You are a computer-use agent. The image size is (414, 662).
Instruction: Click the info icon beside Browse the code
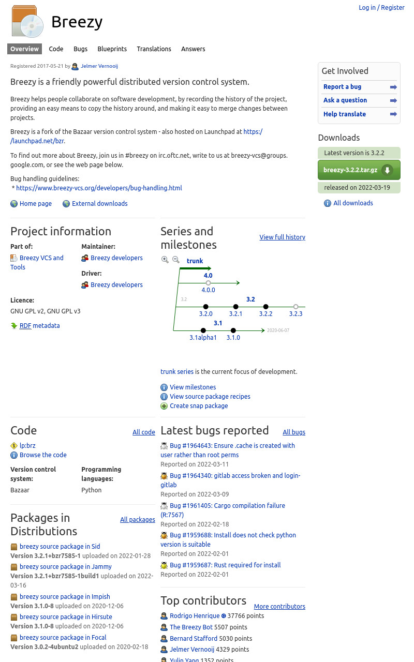[x=14, y=455]
